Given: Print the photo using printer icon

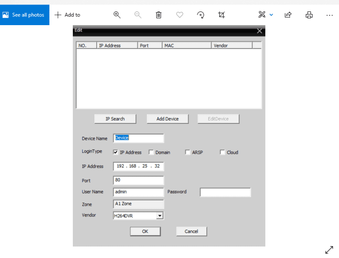Looking at the screenshot, I should pyautogui.click(x=309, y=15).
